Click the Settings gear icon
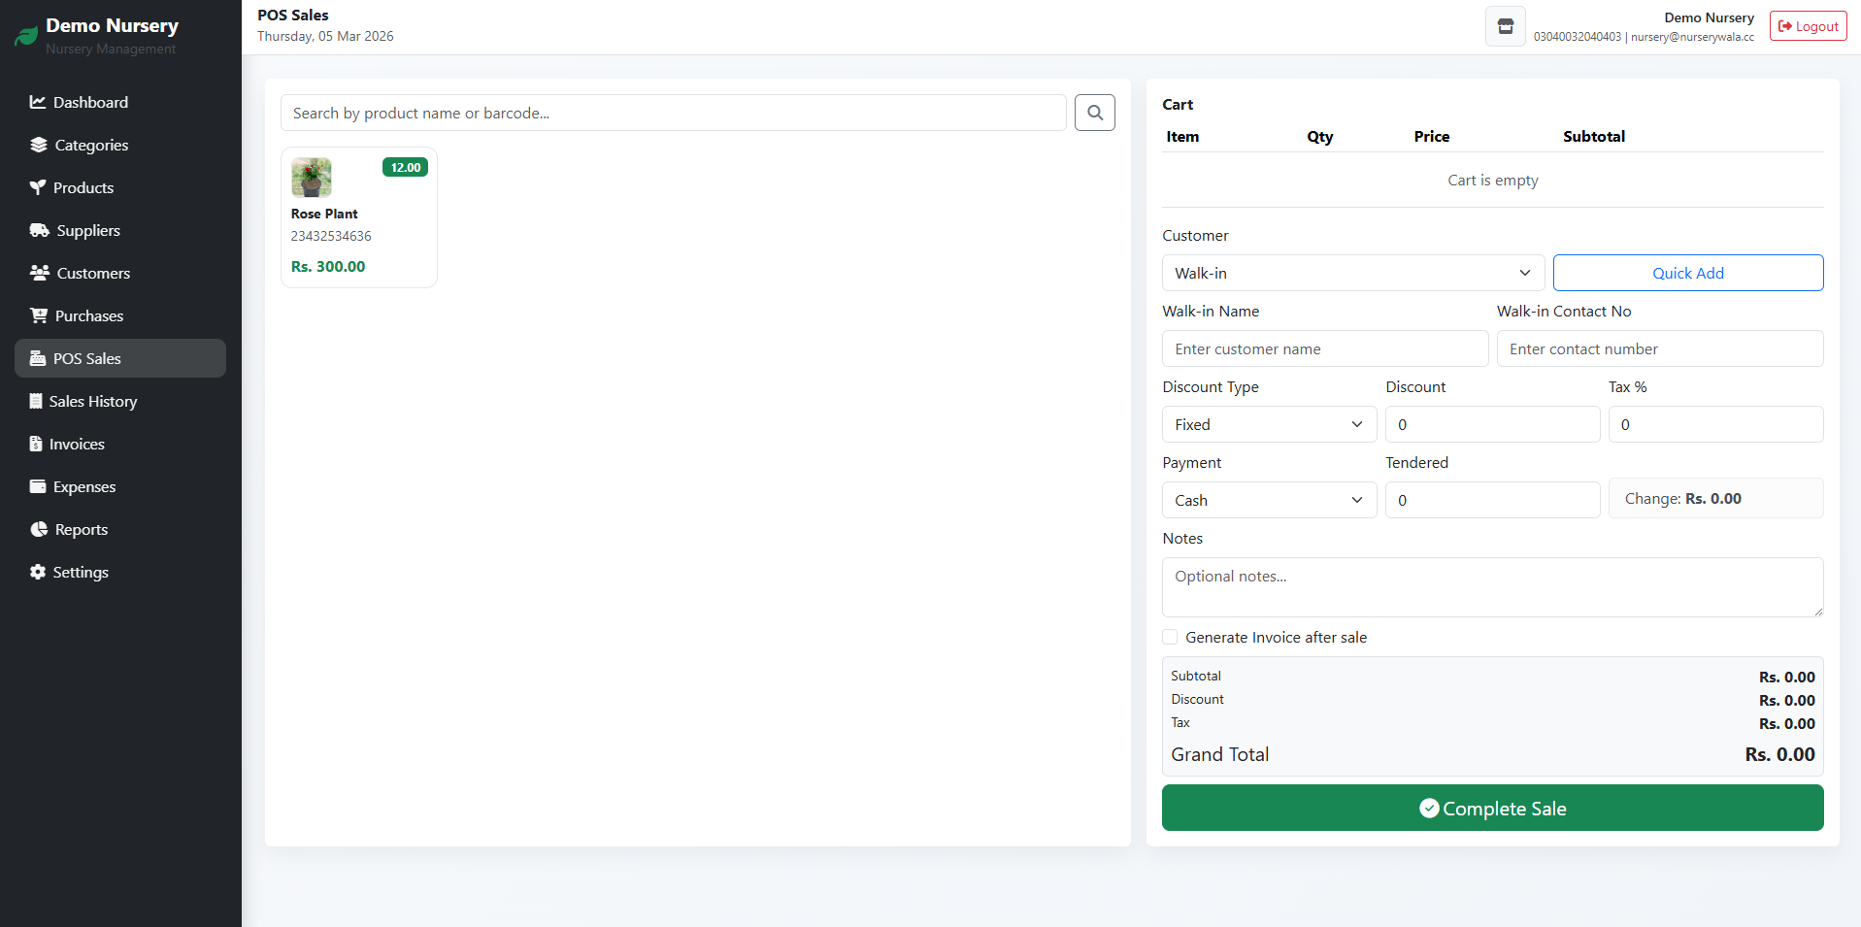 click(x=38, y=572)
